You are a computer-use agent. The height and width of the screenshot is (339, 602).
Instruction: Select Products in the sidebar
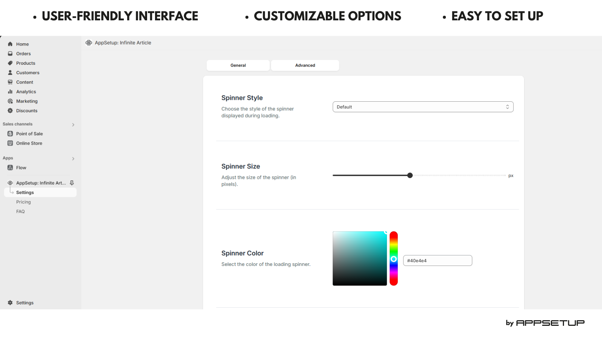pyautogui.click(x=26, y=63)
